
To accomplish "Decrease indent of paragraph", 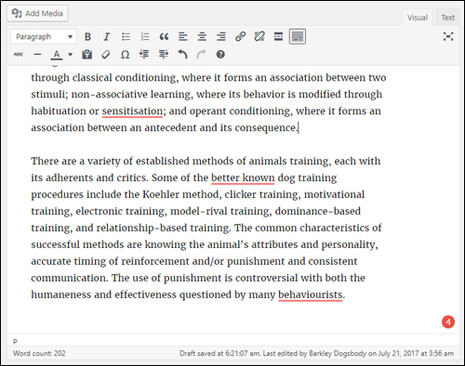I will [x=144, y=55].
